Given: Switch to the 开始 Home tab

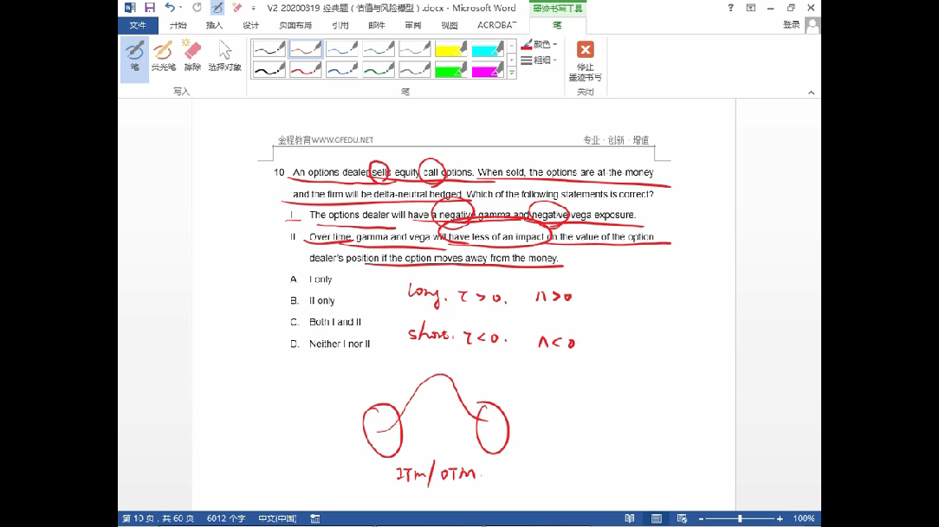Looking at the screenshot, I should (x=178, y=25).
